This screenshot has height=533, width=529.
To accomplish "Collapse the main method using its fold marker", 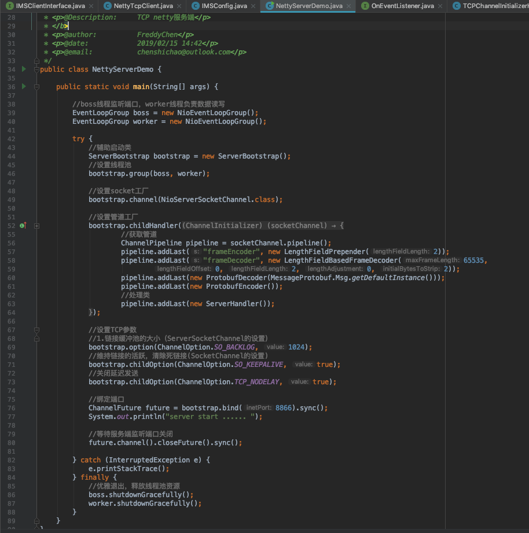I will point(36,86).
